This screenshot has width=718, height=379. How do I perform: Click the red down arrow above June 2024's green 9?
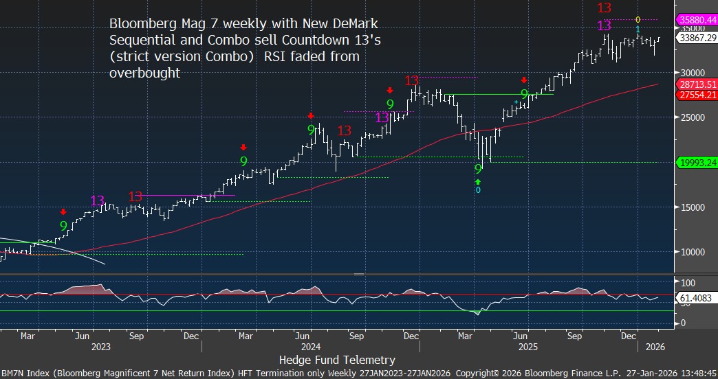pos(311,116)
